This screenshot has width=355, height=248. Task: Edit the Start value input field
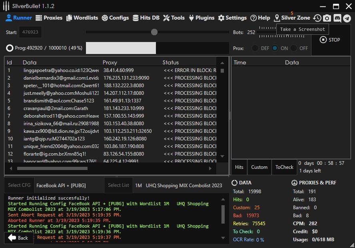[30, 32]
